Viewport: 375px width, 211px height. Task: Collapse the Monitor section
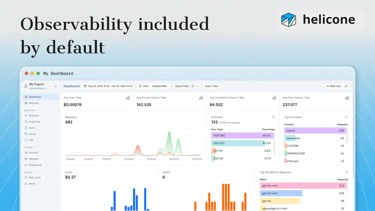point(29,172)
